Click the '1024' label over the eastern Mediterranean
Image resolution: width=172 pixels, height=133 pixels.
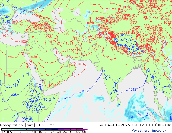(x=24, y=42)
